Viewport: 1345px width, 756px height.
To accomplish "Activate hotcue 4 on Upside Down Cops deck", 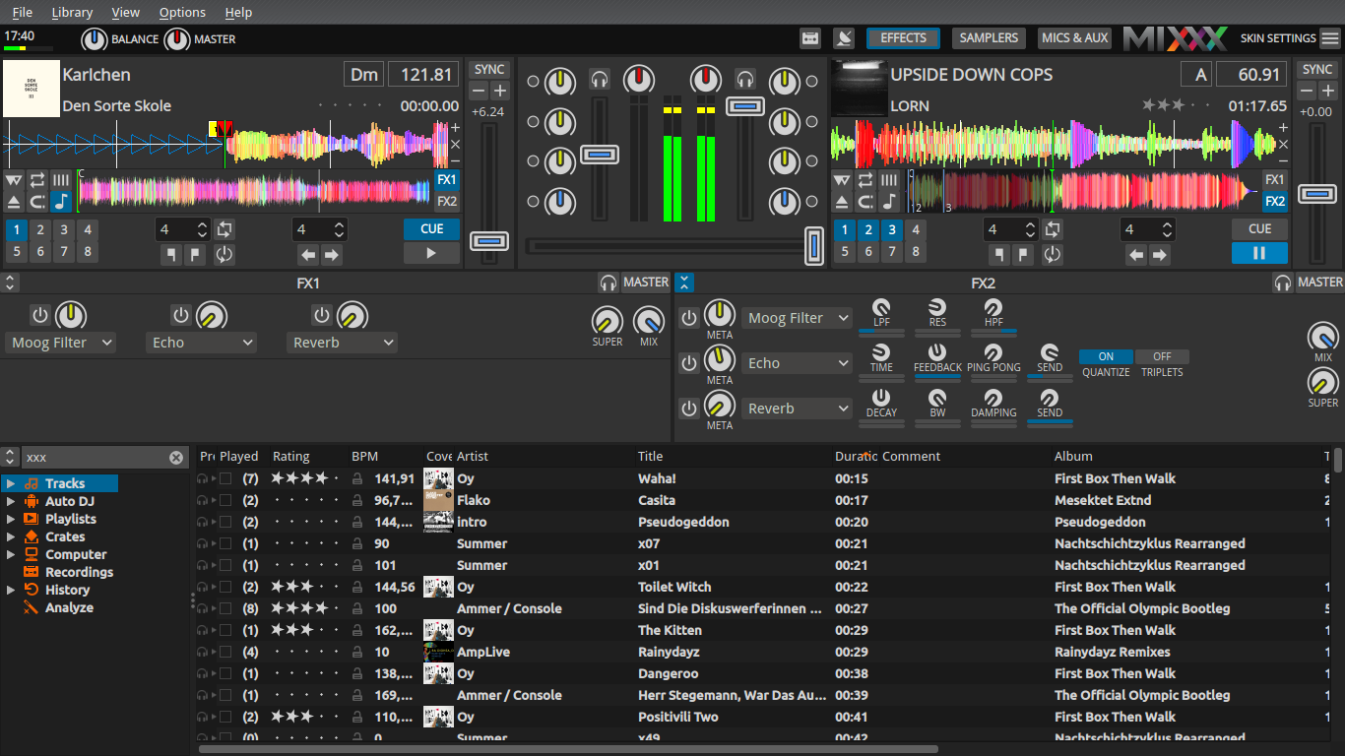I will pos(916,229).
